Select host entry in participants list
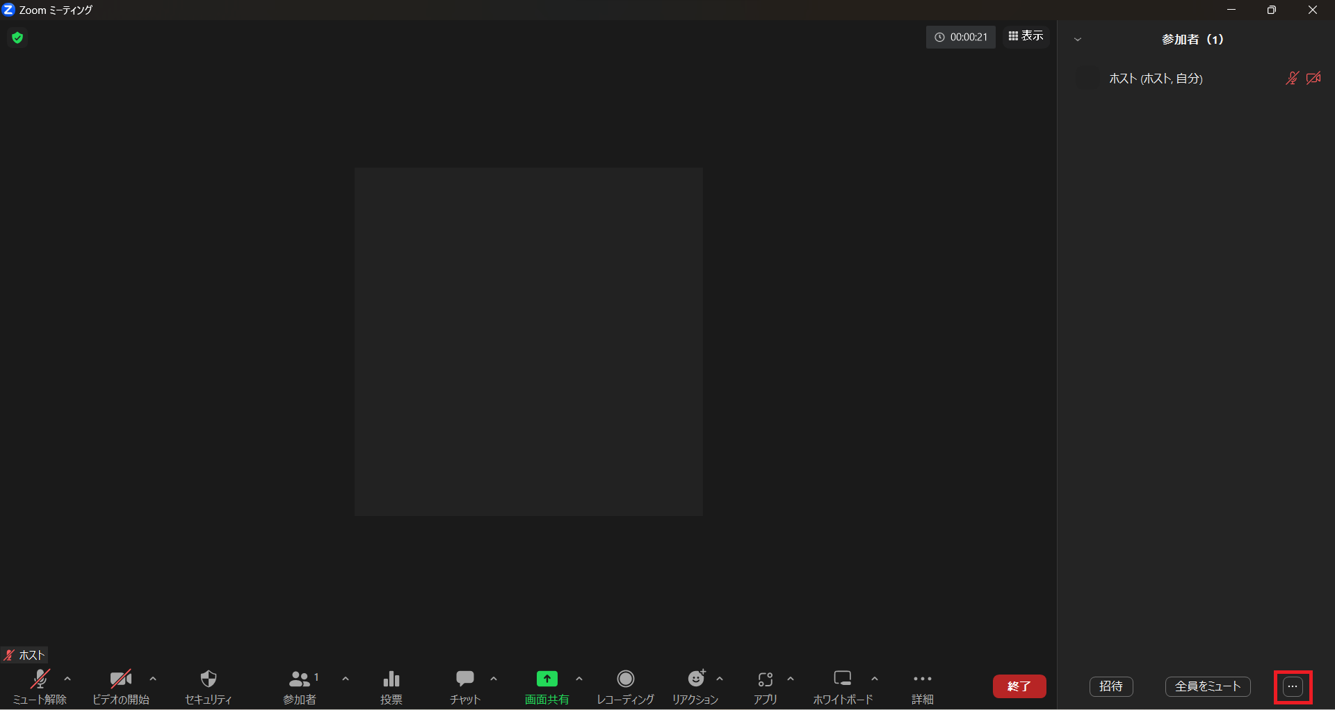Screen dimensions: 1335x710 pyautogui.click(x=1156, y=79)
